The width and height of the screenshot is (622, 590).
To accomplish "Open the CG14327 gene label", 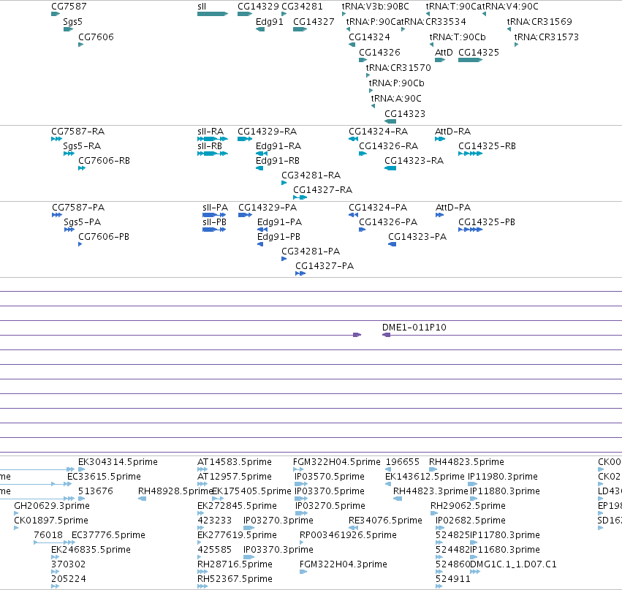I will [314, 21].
